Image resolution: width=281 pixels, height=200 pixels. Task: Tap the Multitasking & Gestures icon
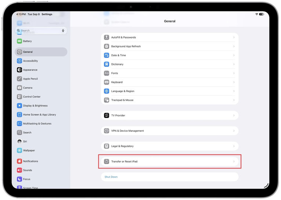tap(19, 124)
